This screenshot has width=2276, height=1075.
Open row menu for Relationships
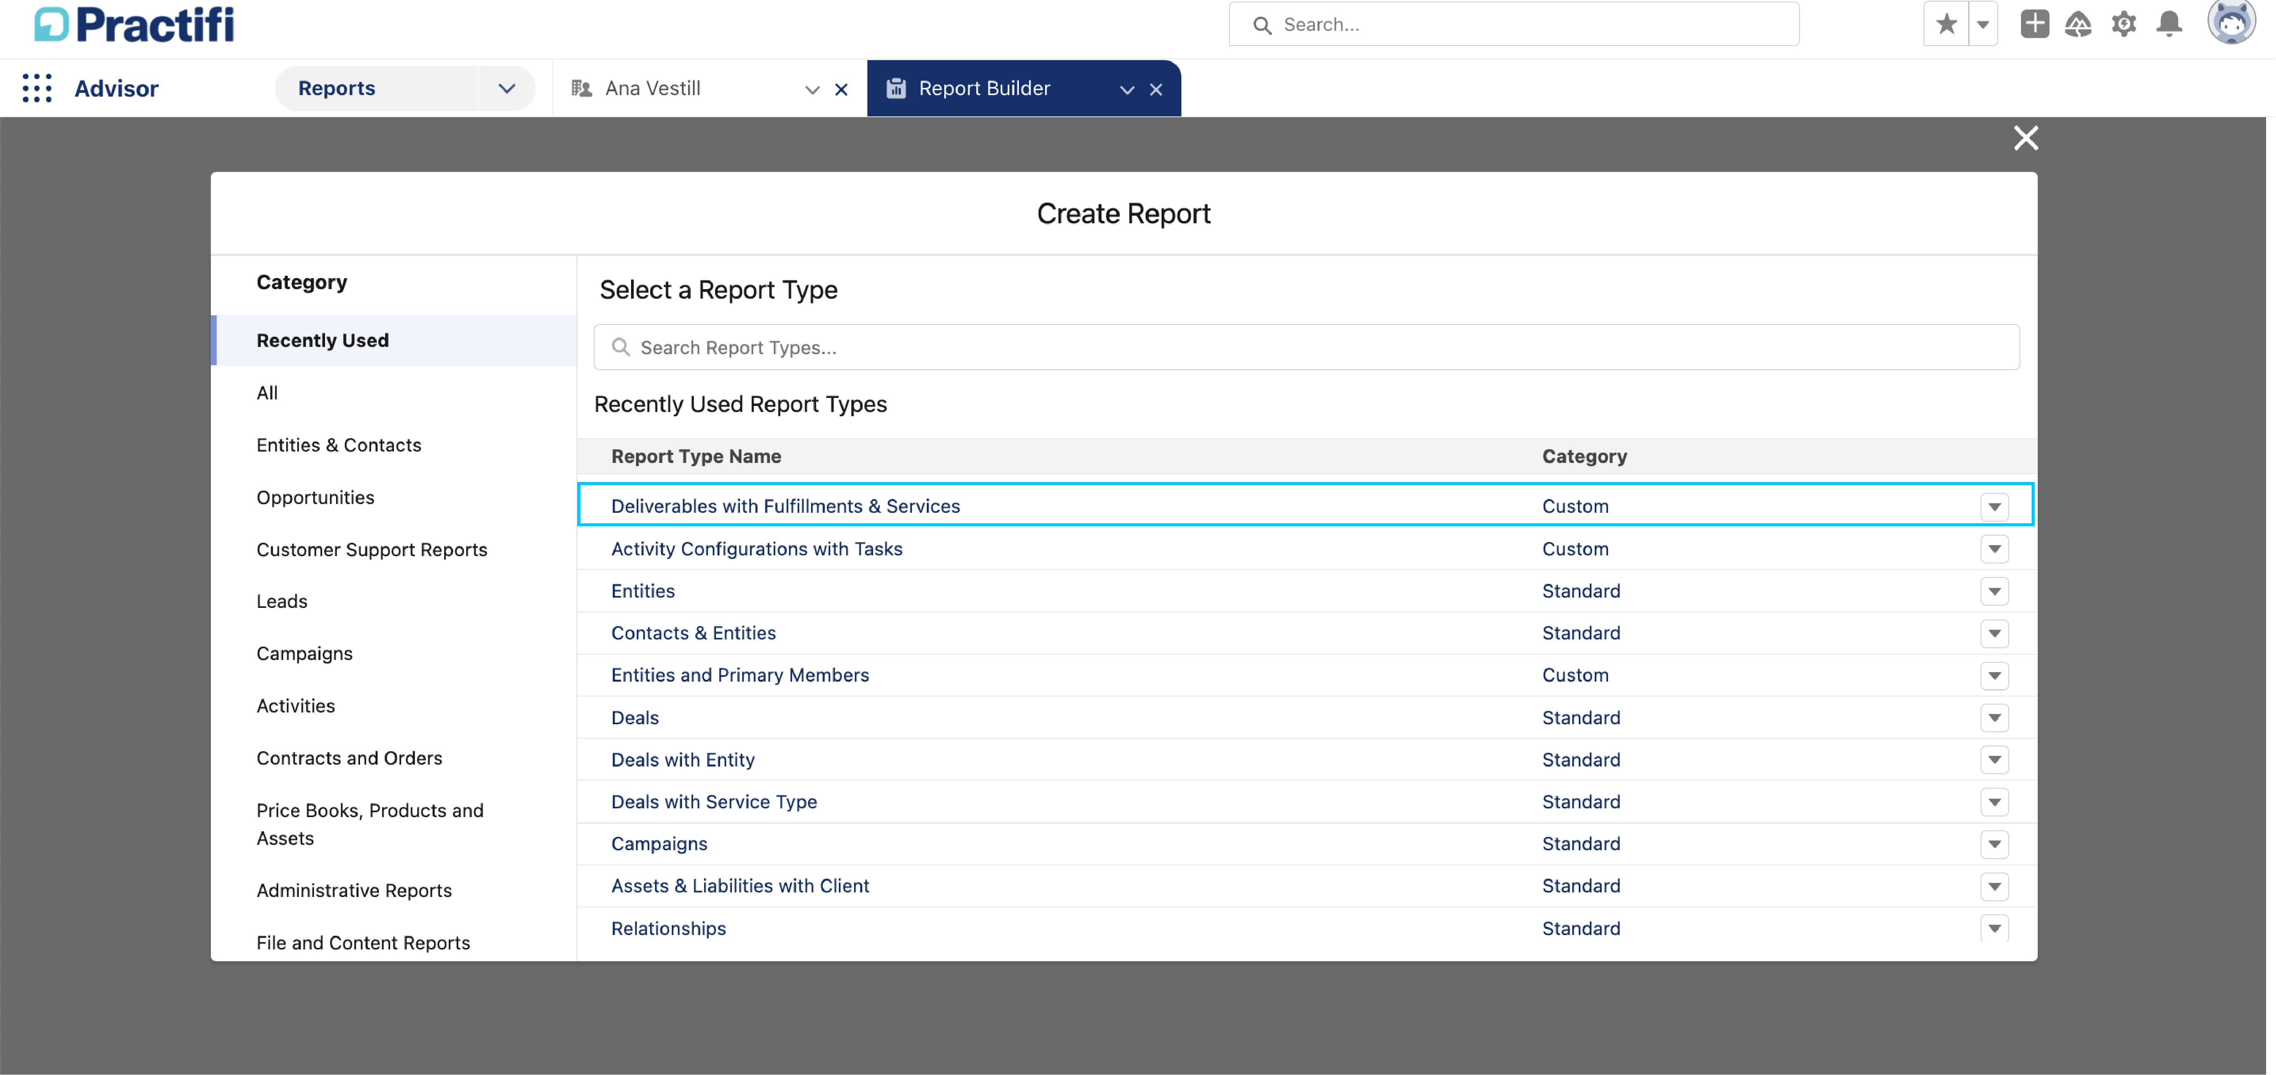coord(1994,929)
